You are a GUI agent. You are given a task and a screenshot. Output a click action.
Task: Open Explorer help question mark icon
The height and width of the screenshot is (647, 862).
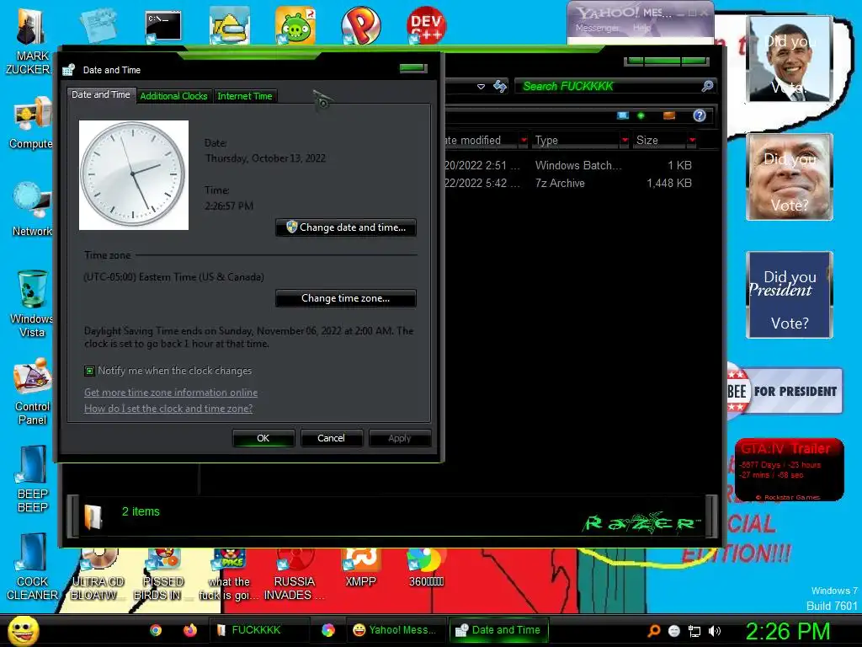pyautogui.click(x=700, y=115)
